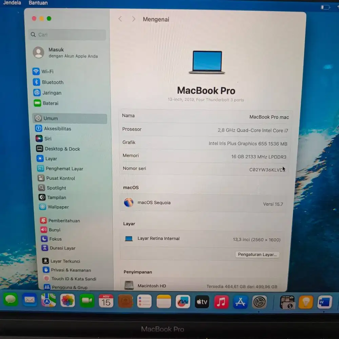
Task: Launch Apple TV from the Dock
Action: (202, 302)
